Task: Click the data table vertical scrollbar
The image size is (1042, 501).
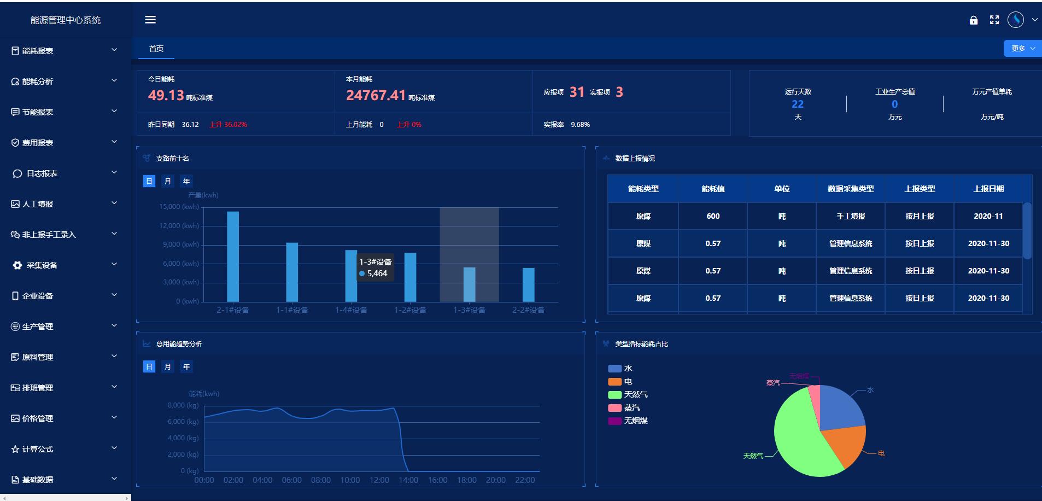Action: (x=1027, y=231)
